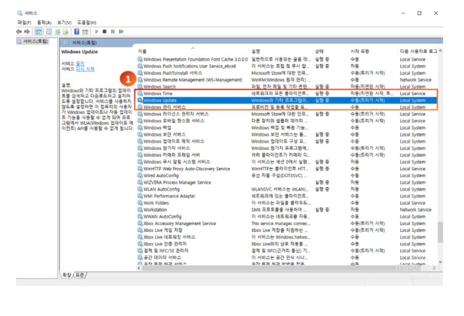This screenshot has width=464, height=316.
Task: Select the Windows Update service row
Action: tap(287, 100)
